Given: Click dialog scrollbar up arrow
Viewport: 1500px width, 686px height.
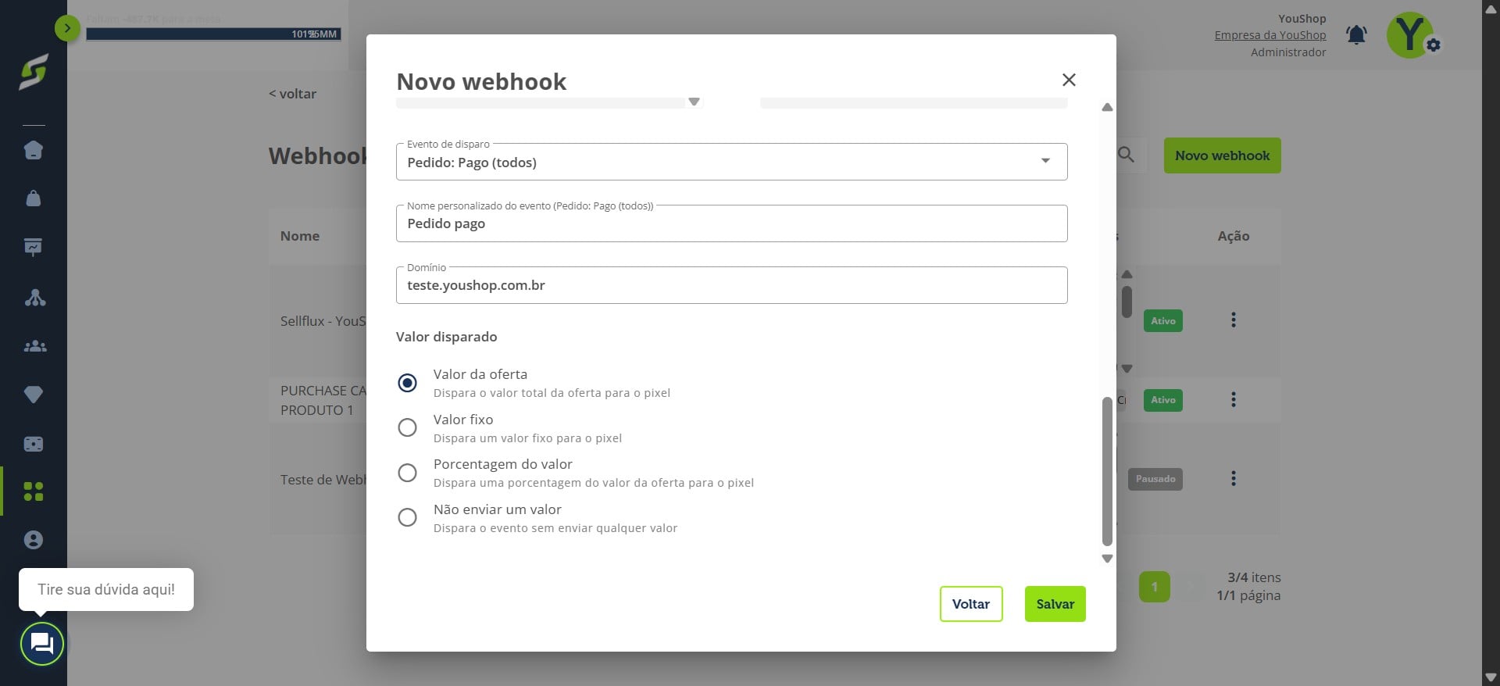Looking at the screenshot, I should [x=1107, y=107].
